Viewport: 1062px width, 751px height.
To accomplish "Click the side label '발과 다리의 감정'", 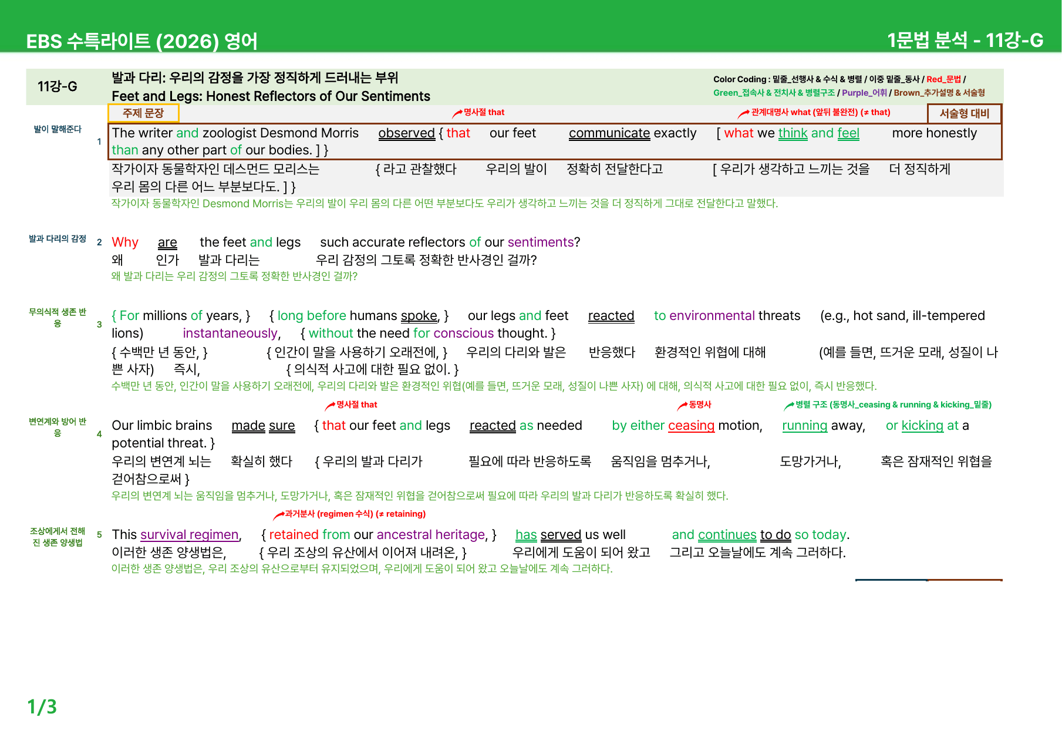I will [58, 239].
